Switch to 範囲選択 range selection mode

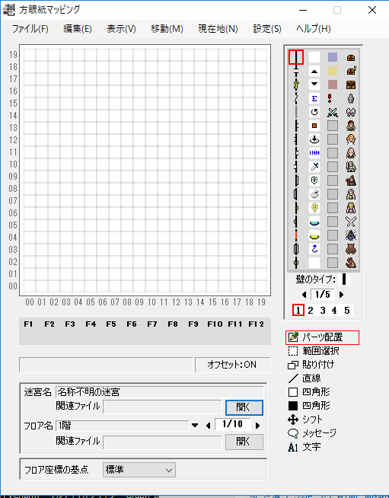[314, 351]
